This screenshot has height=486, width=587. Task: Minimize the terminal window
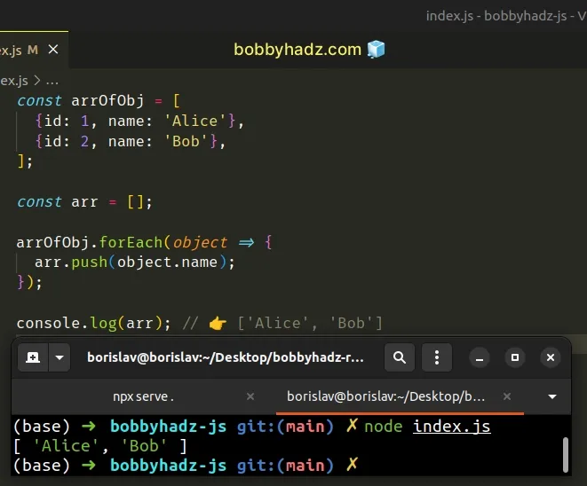[x=480, y=357]
